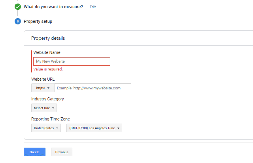The image size is (253, 163).
Task: Focus the Website Name input field
Action: [72, 61]
